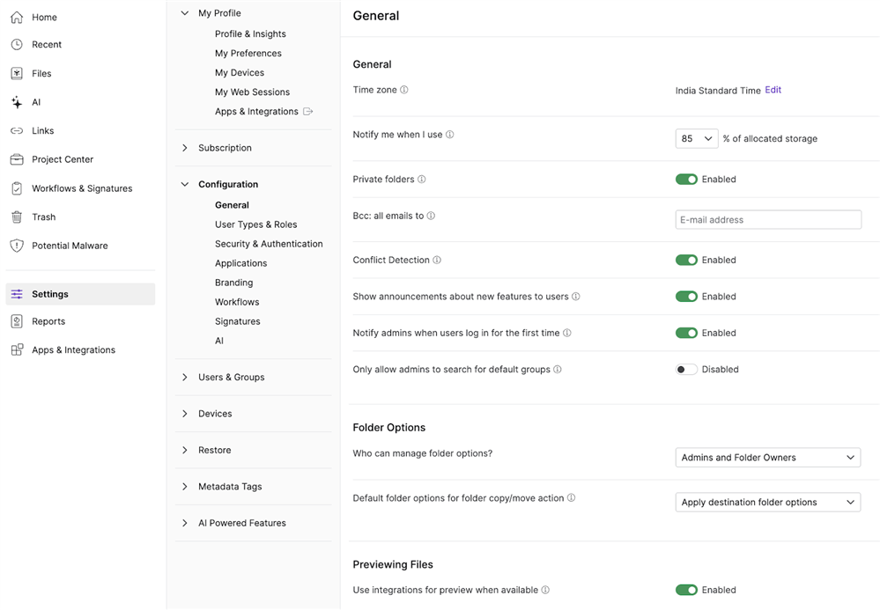Disable the Private folders toggle
This screenshot has width=880, height=610.
click(x=686, y=179)
